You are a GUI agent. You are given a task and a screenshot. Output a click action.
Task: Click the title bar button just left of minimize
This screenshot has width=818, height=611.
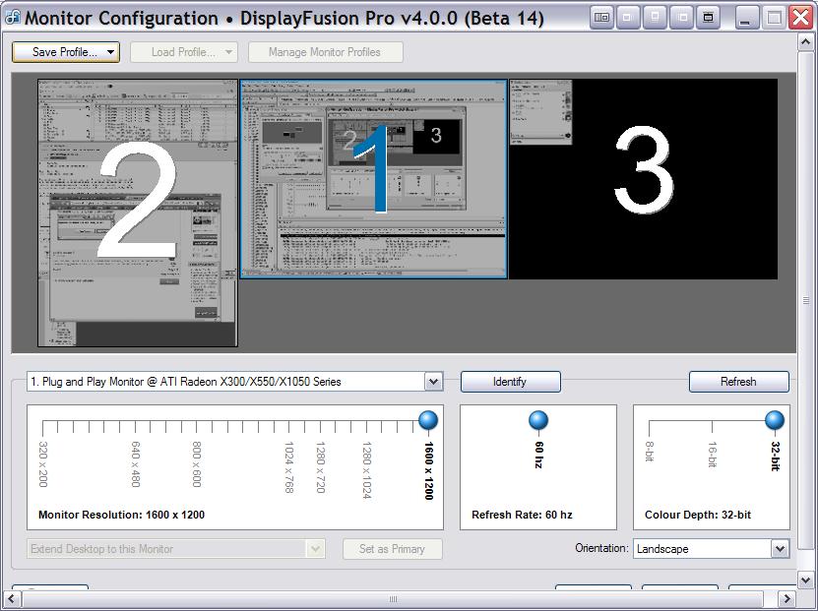point(708,17)
